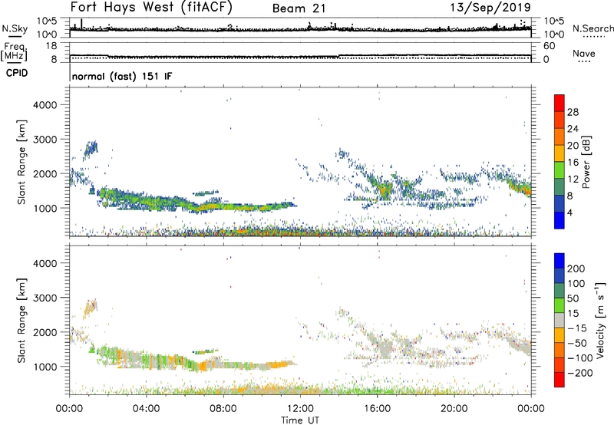Click the frequency trace line in the Freq. panel
Viewport: 614px width, 425px height.
pyautogui.click(x=300, y=56)
